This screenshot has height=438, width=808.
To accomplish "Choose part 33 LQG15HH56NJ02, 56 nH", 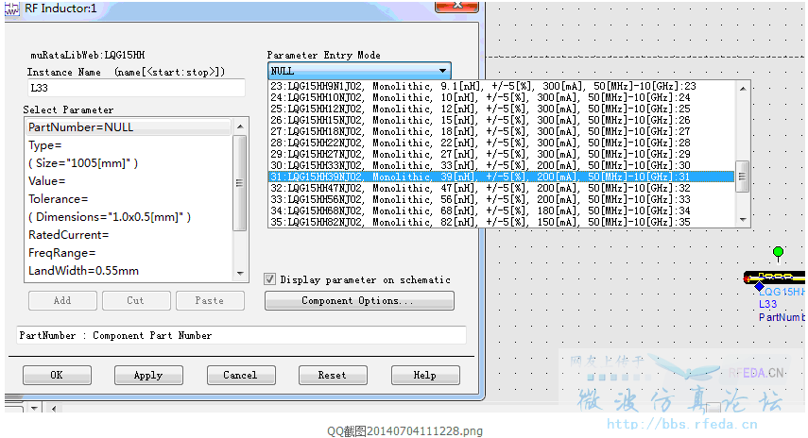I will [x=502, y=199].
